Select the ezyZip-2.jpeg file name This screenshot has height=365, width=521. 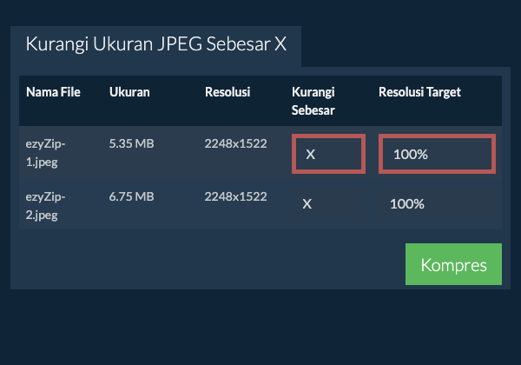[46, 204]
